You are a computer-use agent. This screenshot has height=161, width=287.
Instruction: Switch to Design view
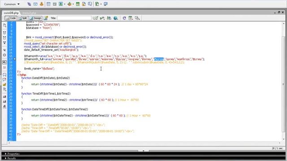35,18
